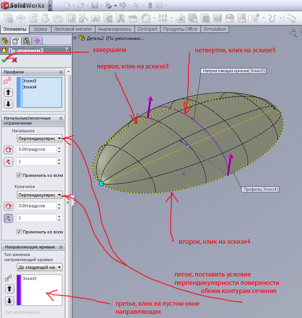Cancel the loft with red X
This screenshot has width=302, height=318.
click(x=14, y=60)
